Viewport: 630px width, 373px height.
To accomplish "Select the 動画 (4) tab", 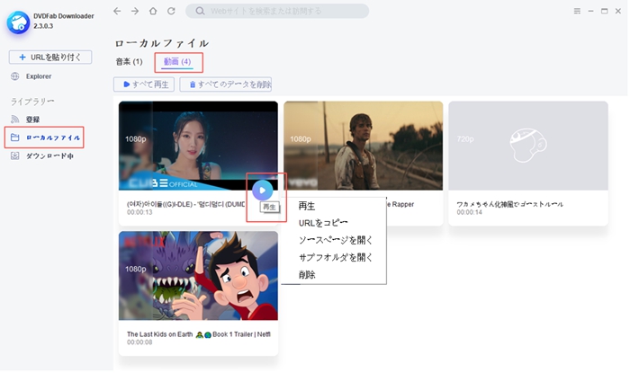I will pyautogui.click(x=177, y=62).
